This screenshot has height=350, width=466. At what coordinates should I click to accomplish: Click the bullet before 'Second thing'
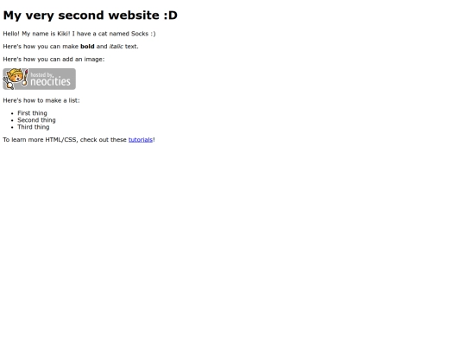[x=12, y=120]
